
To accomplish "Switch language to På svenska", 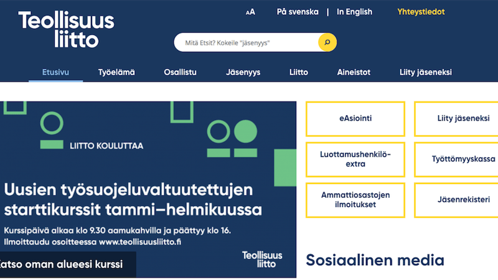I will [x=298, y=12].
